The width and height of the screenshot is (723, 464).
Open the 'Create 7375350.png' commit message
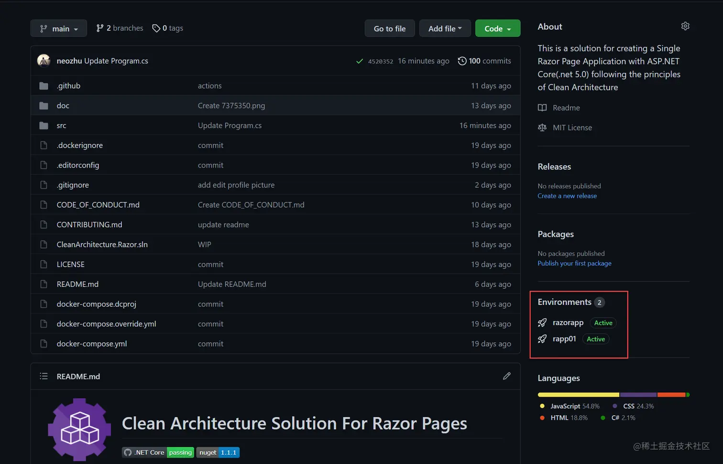pyautogui.click(x=231, y=105)
